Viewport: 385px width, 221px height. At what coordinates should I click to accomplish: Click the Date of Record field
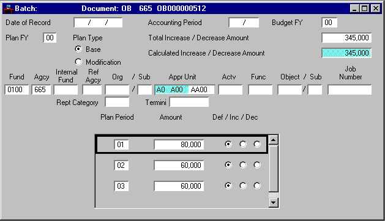tap(98, 23)
